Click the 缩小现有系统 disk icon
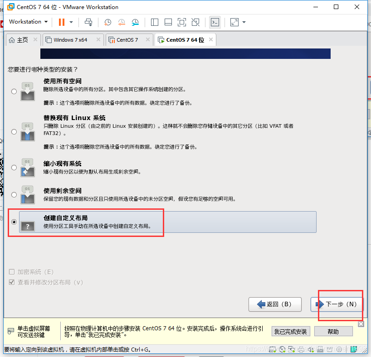The width and height of the screenshot is (371, 357). coord(28,168)
